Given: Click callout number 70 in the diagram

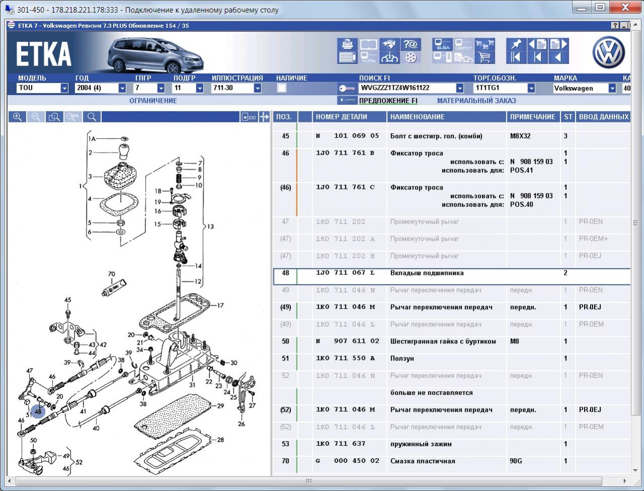Looking at the screenshot, I should pos(111,274).
